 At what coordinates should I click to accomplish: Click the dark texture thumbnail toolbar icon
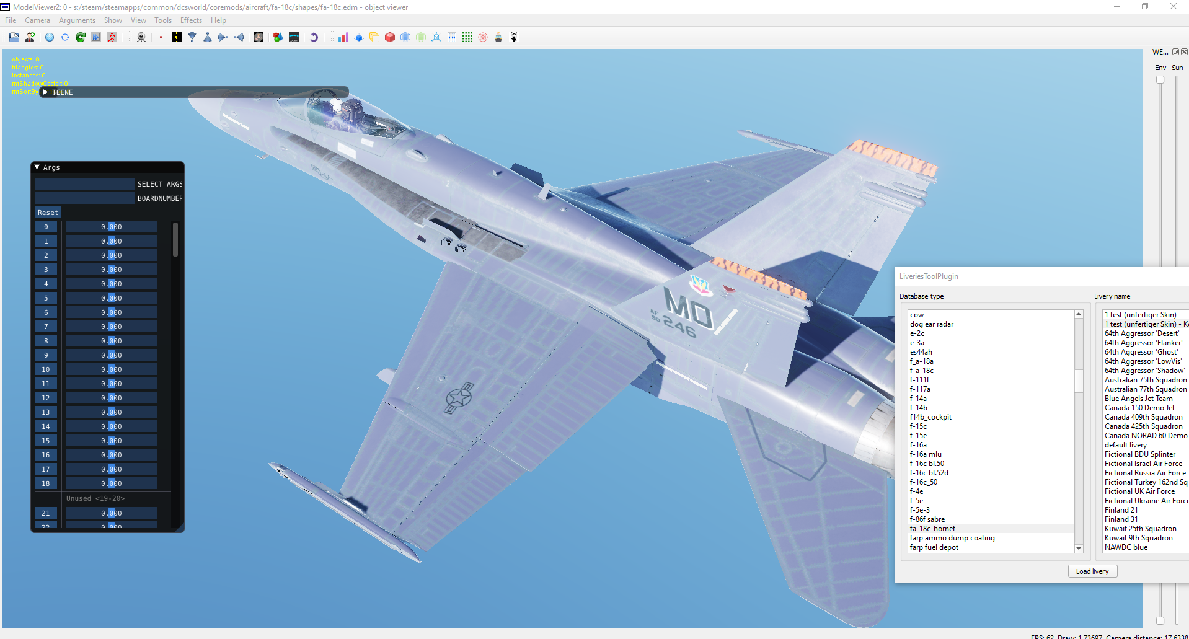259,37
